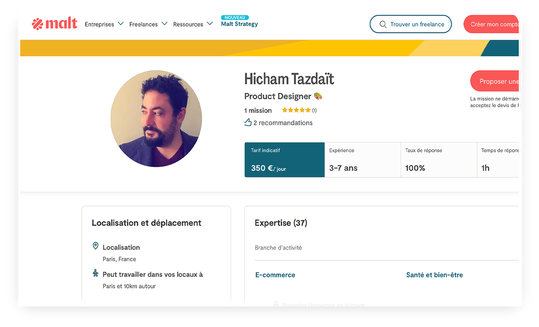Open the Entreprises menu label
The width and height of the screenshot is (539, 327).
click(99, 24)
